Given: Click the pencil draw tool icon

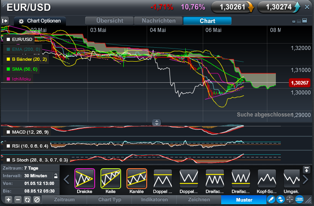Looking at the screenshot, I should (271, 199).
